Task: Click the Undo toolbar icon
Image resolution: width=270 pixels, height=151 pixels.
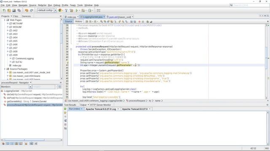Action: click(x=27, y=10)
